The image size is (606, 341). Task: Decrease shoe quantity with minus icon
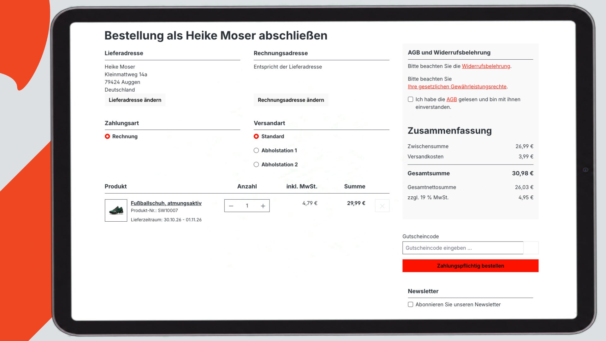coord(231,206)
